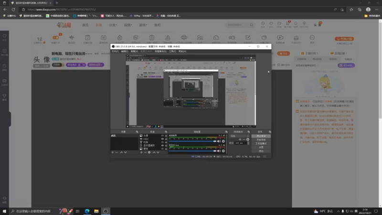382x215 pixels.
Task: Toggle visibility of the text (T) source in OBS
Action: click(162, 142)
